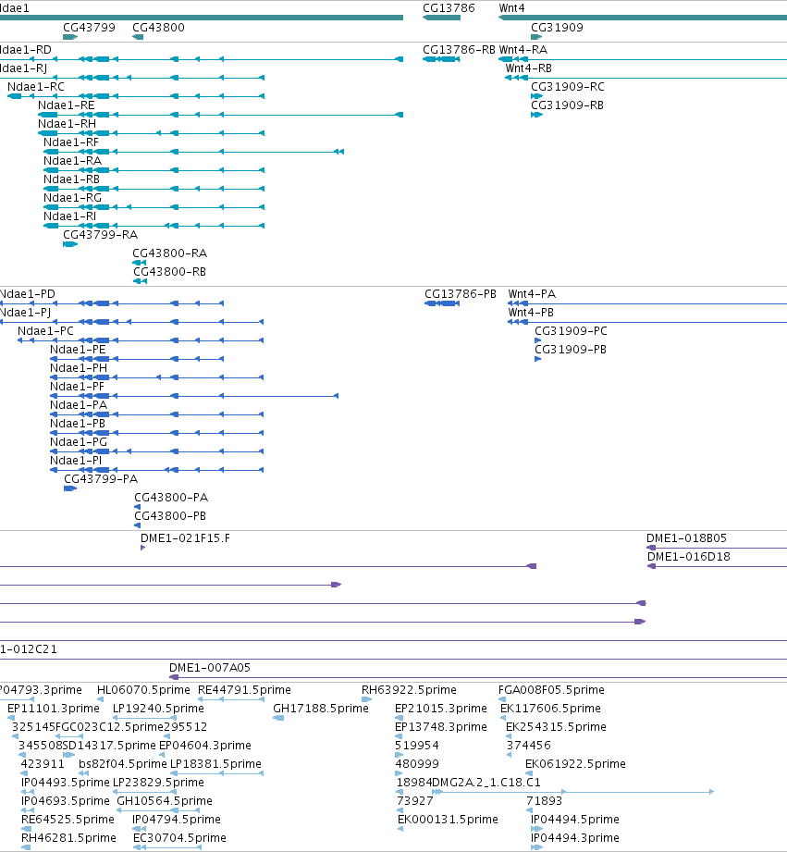Click EST label EK254315.5prime
The image size is (787, 852).
556,726
